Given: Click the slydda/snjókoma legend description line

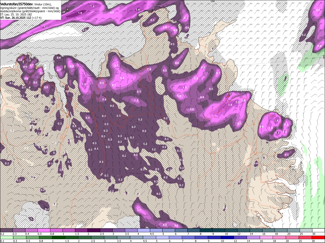Looking at the screenshot, I should click(30, 11).
